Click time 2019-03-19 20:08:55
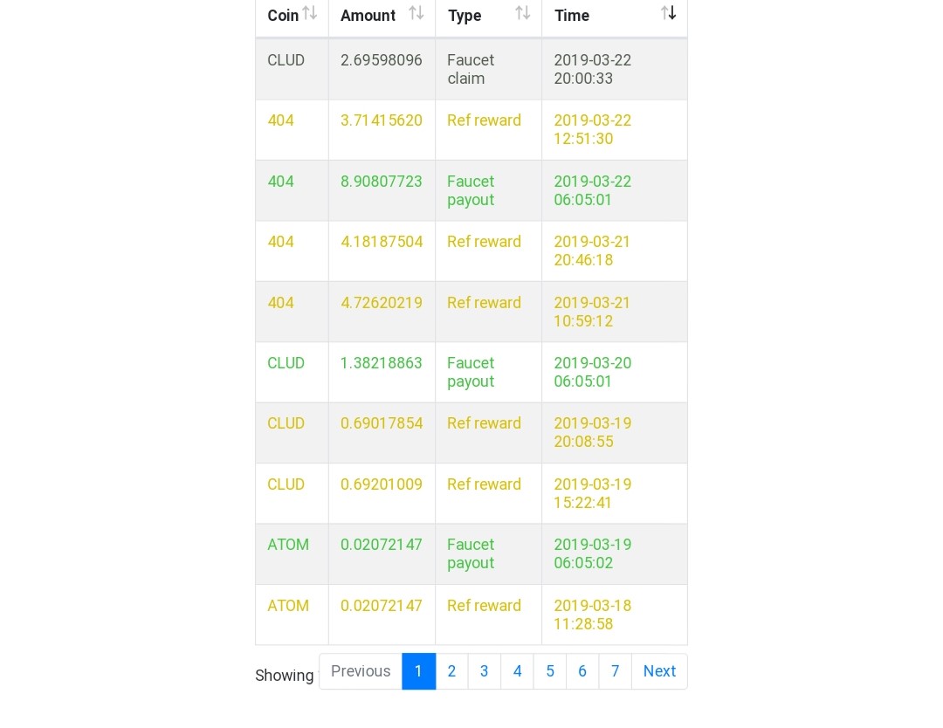Viewport: 943px width, 728px height. [x=592, y=432]
